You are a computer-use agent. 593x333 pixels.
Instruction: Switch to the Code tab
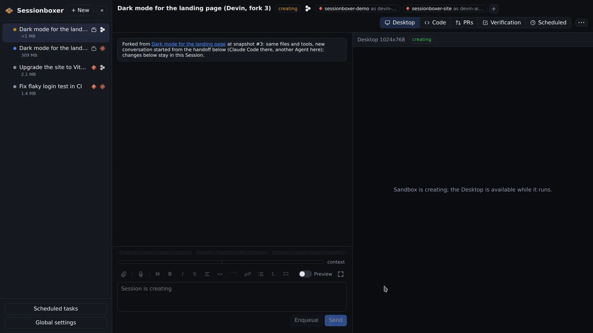[x=435, y=23]
